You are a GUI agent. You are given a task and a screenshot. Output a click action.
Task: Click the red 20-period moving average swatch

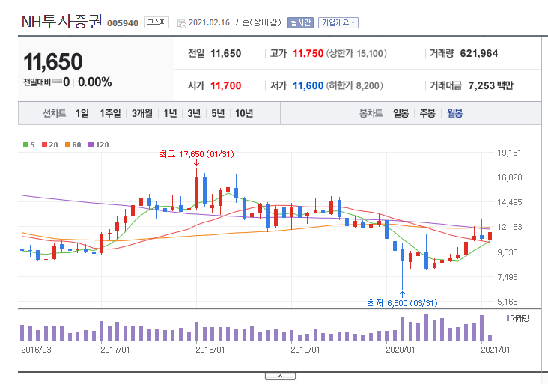coord(44,144)
